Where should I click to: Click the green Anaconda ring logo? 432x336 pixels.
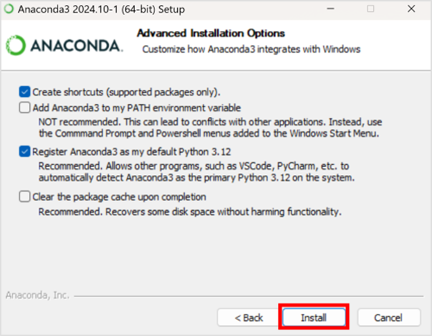[x=15, y=46]
